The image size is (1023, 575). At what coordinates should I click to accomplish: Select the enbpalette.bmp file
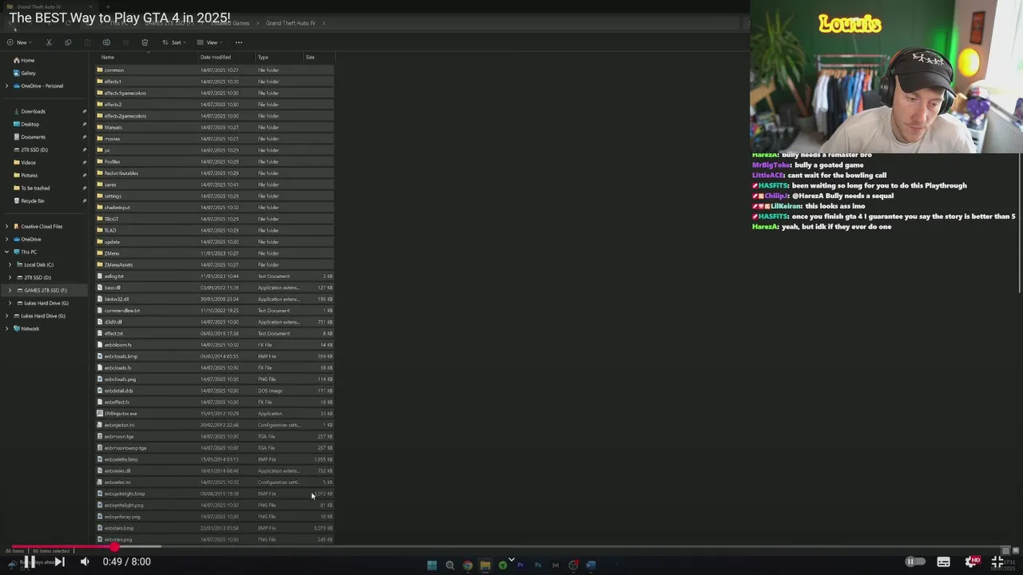pyautogui.click(x=214, y=459)
